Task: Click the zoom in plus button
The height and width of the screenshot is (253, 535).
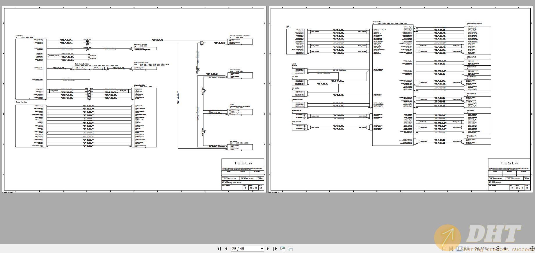Action: [532, 249]
